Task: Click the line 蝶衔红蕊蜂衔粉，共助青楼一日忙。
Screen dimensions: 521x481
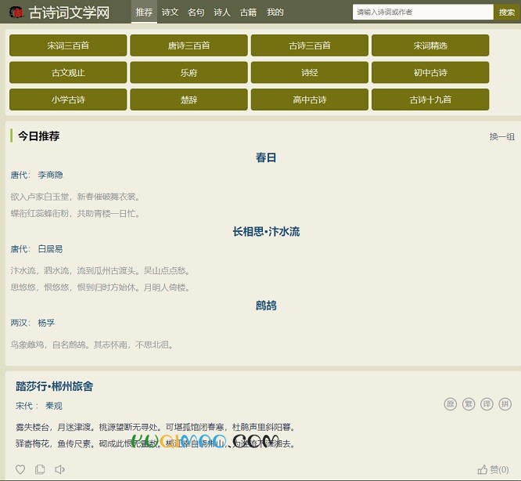Action: 75,213
